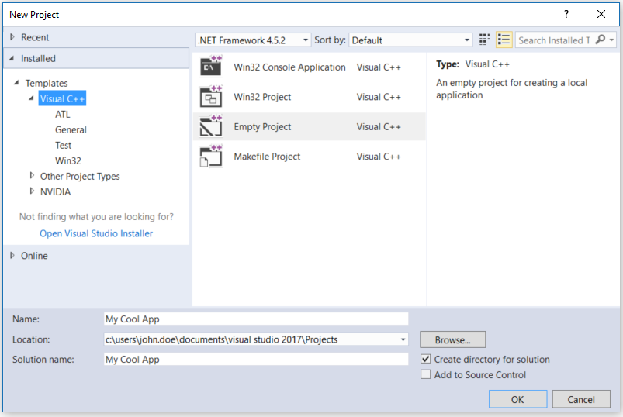The width and height of the screenshot is (623, 417).
Task: Open the help question mark button
Action: coord(566,14)
